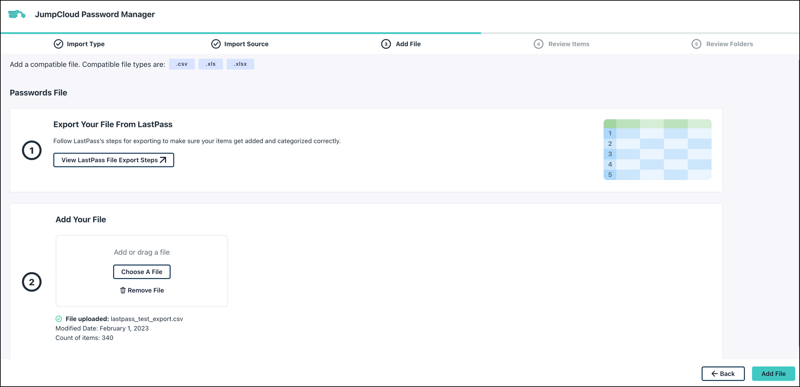Click the checkmark icon beside Import Type
The height and width of the screenshot is (387, 800).
point(58,44)
